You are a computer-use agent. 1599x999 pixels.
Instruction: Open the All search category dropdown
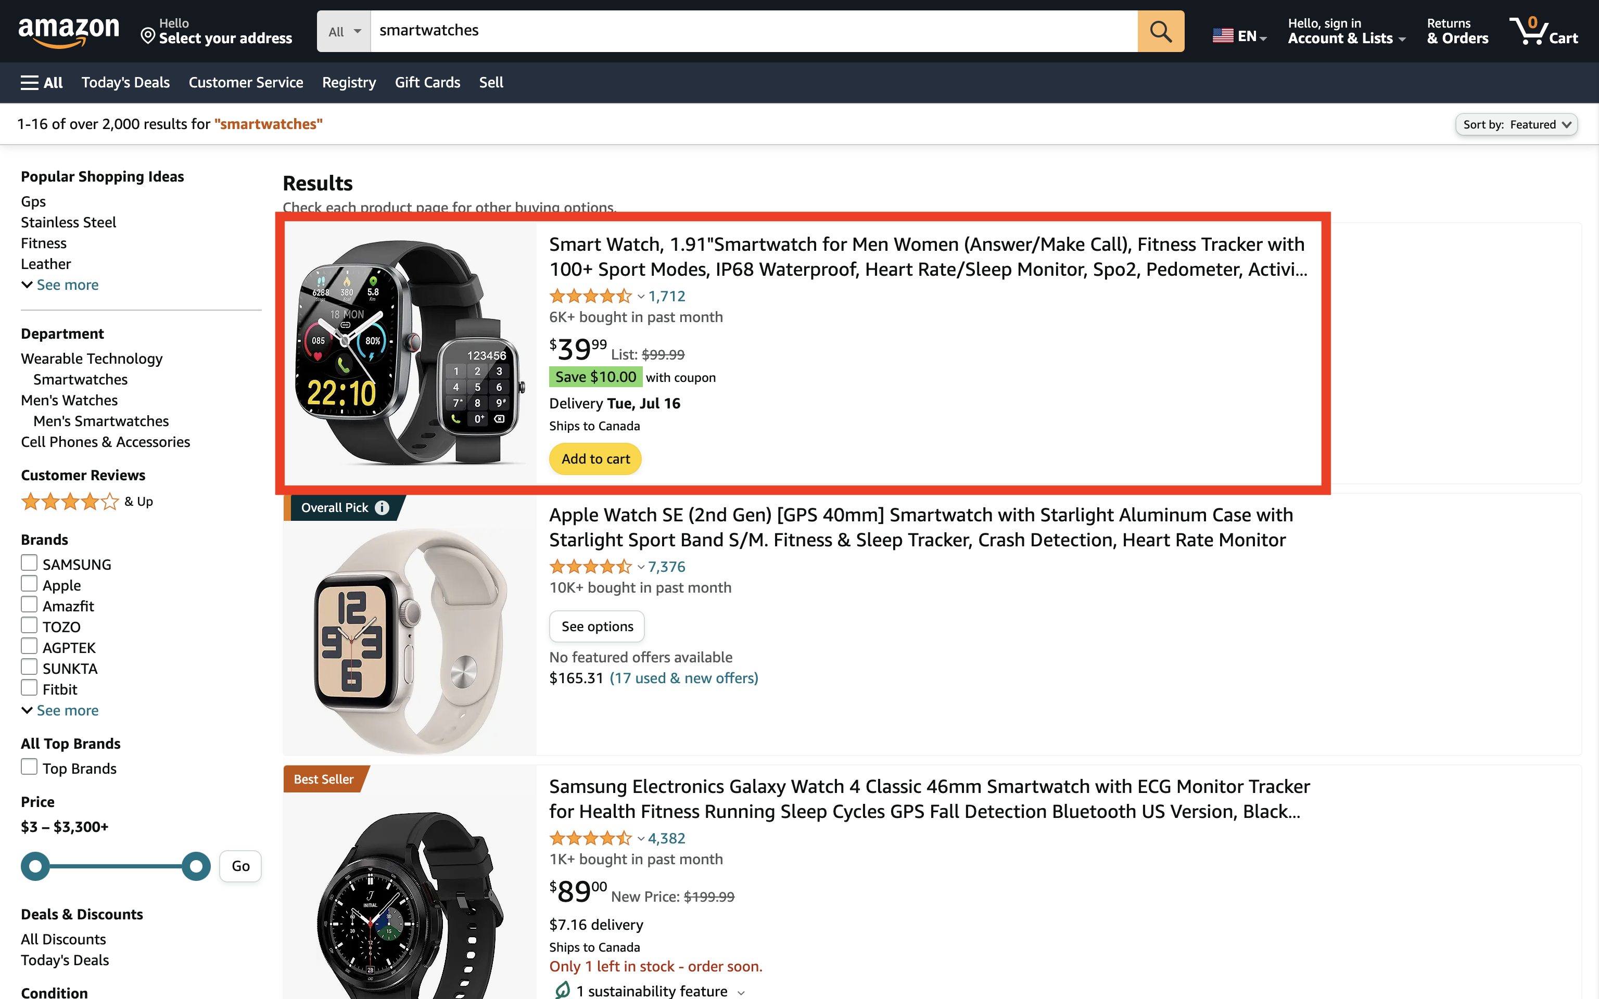pyautogui.click(x=344, y=31)
